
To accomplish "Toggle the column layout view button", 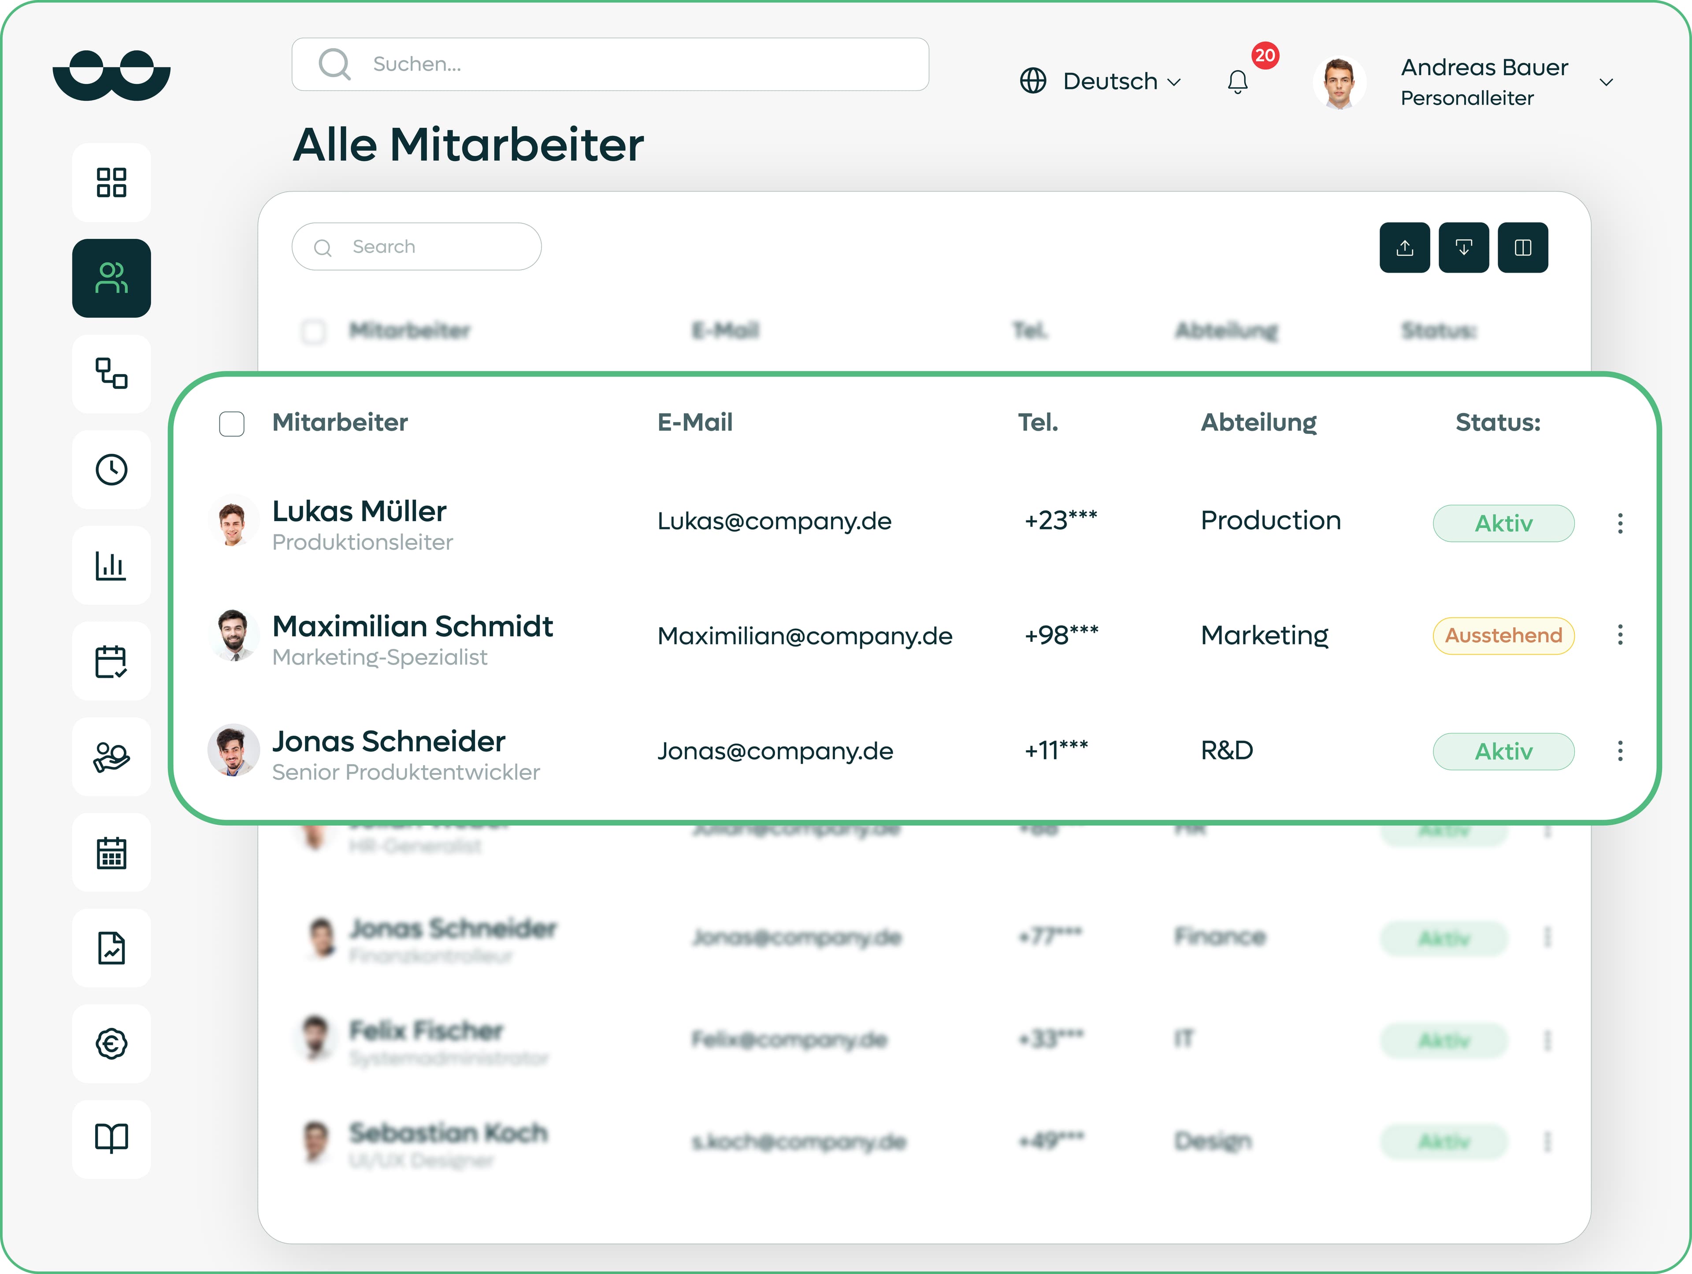I will pyautogui.click(x=1523, y=247).
